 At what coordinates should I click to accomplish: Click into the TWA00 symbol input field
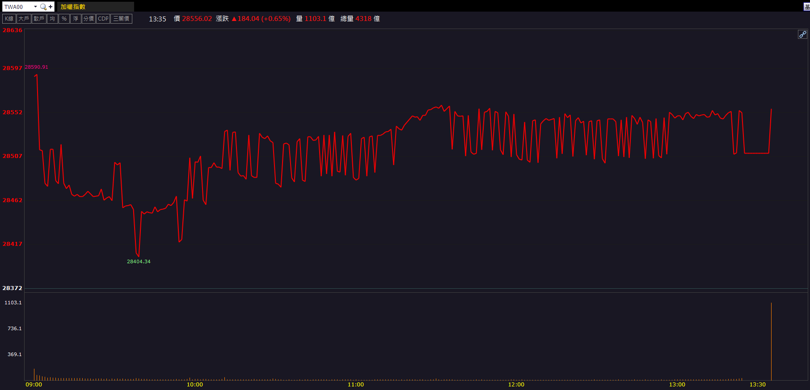pos(17,7)
